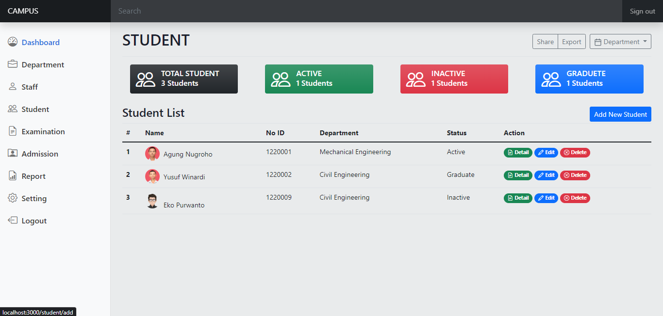663x316 pixels.
Task: Delete Eko Purwanto's student record
Action: tap(575, 198)
